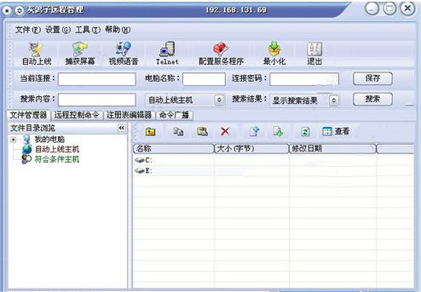Click the C: drive icon
The width and height of the screenshot is (421, 292).
pyautogui.click(x=140, y=160)
